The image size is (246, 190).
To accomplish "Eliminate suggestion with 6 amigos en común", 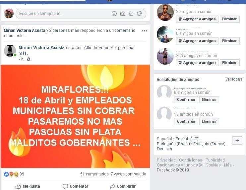I will (x=229, y=41).
